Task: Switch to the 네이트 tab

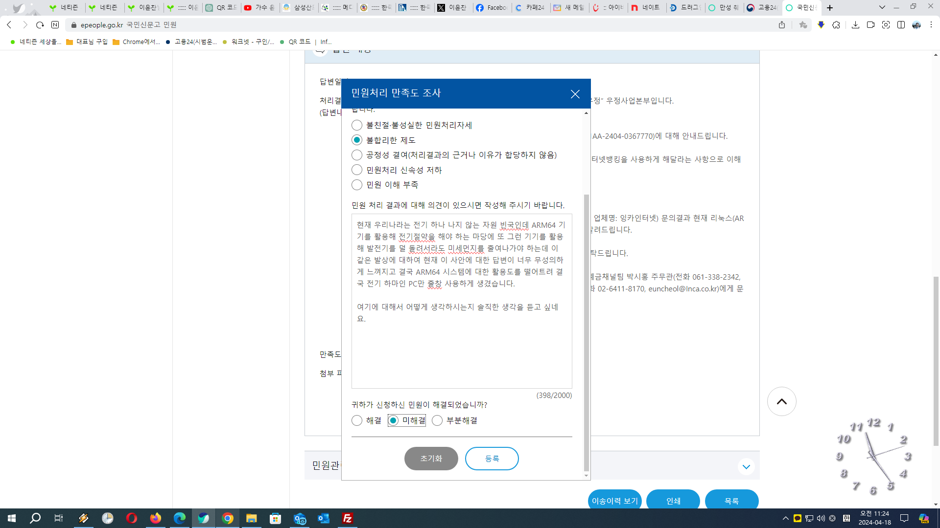Action: pos(646,8)
